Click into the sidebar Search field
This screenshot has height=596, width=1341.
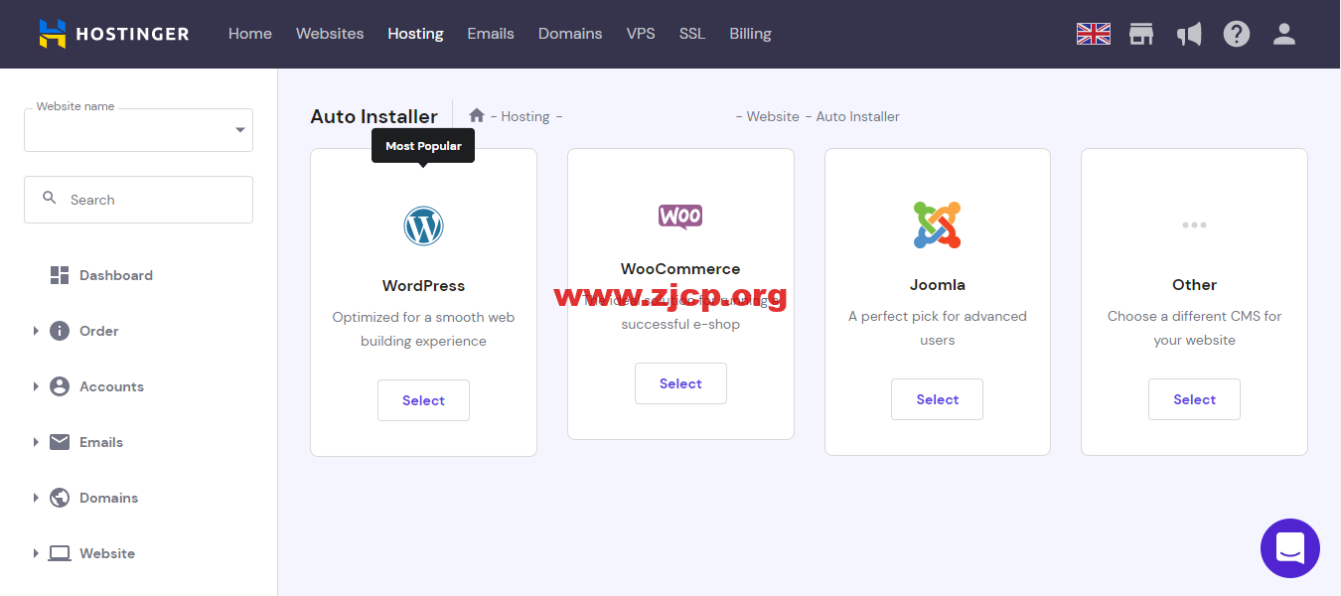pyautogui.click(x=138, y=200)
